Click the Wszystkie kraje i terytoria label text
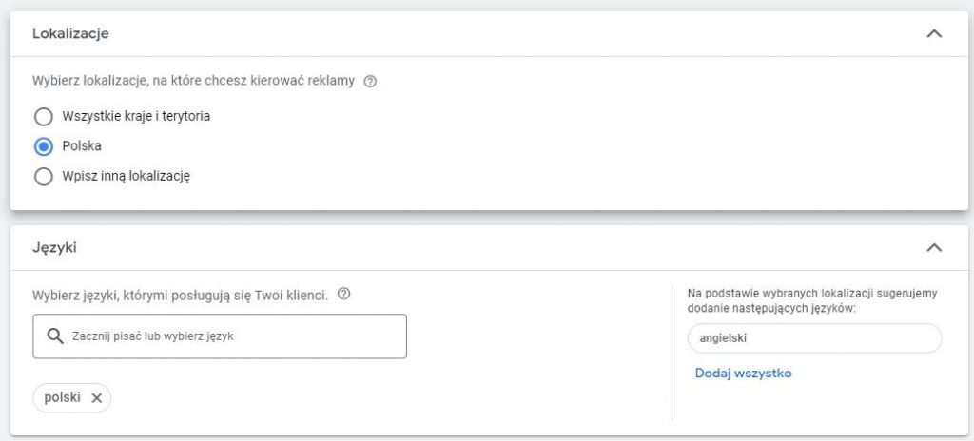Screen dimensions: 974x441 (136, 117)
